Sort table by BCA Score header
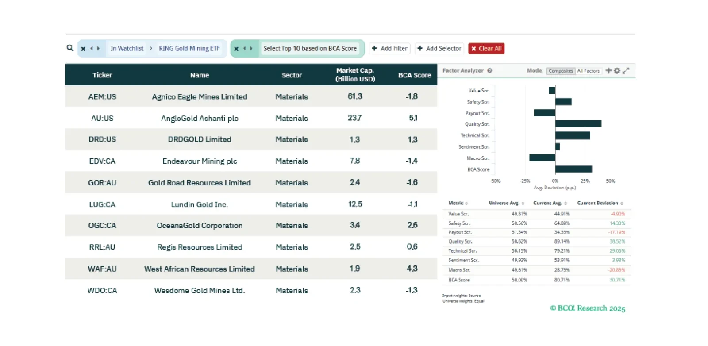708x346 pixels. click(414, 75)
